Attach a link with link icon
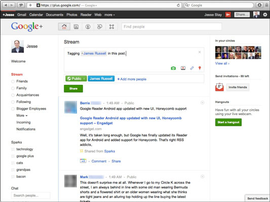 pos(192,68)
